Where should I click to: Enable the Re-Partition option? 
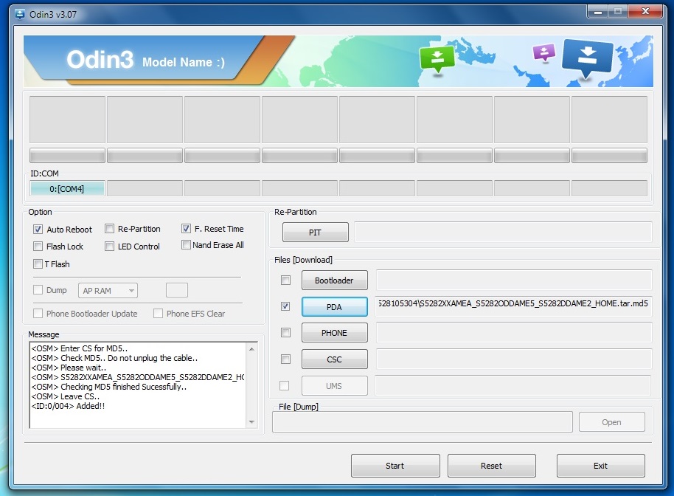click(108, 229)
